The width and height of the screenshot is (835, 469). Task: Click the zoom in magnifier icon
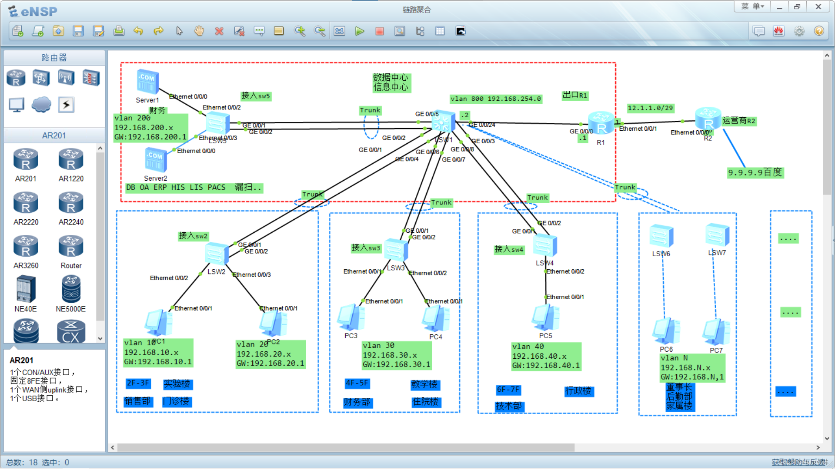click(300, 31)
